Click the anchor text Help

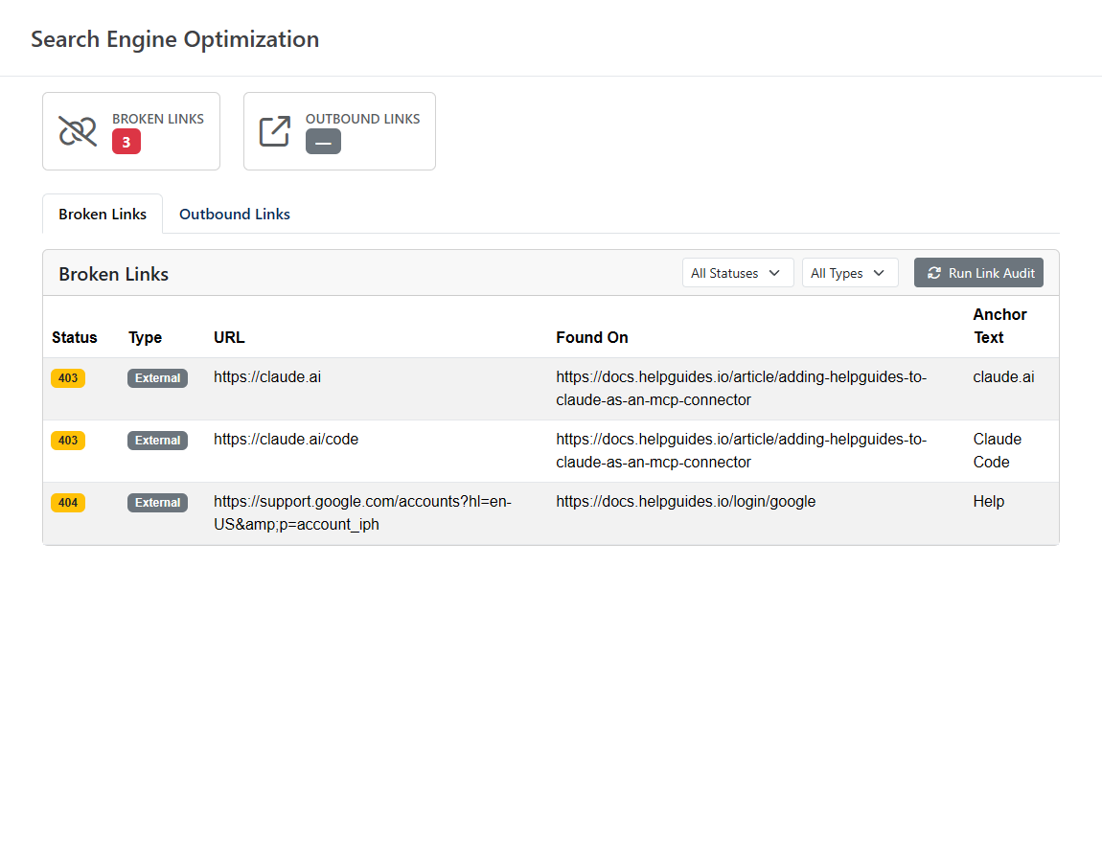pyautogui.click(x=989, y=502)
